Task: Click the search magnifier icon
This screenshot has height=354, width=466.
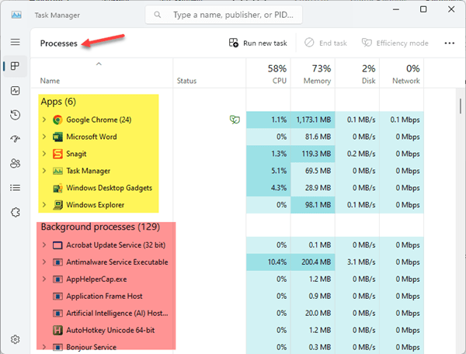Action: (157, 14)
